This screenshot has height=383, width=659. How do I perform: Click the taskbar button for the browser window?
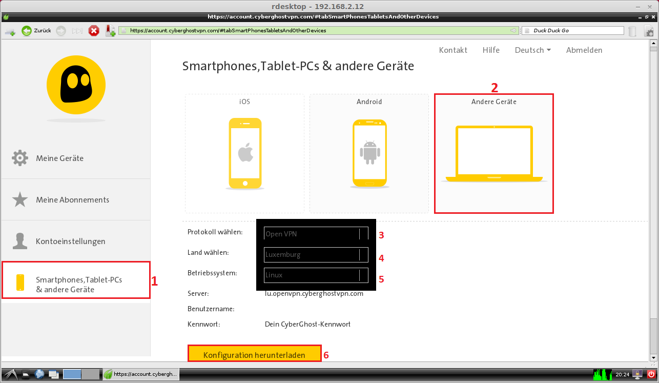(140, 375)
